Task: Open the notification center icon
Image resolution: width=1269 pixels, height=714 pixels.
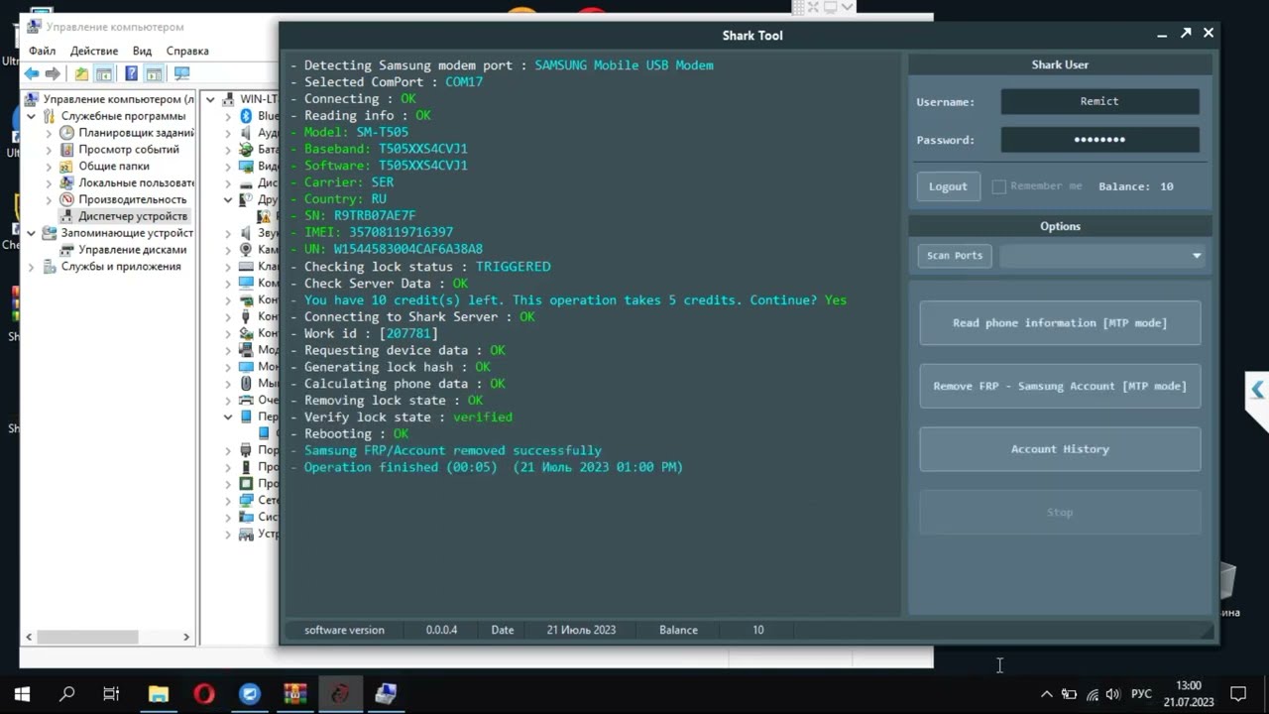Action: pyautogui.click(x=1238, y=694)
